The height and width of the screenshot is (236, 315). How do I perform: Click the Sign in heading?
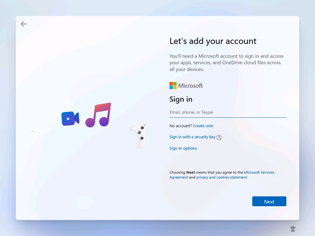coord(181,99)
